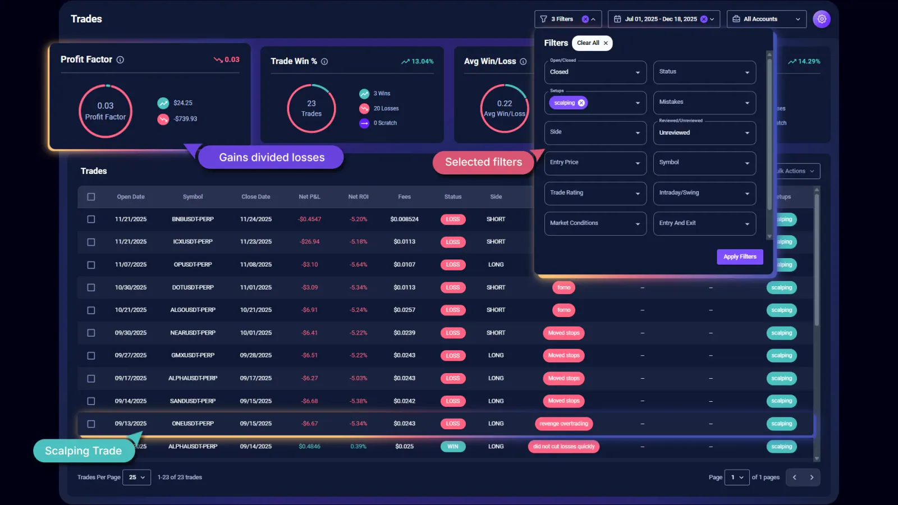Open the Reviewed/Unreviewed dropdown

[704, 133]
